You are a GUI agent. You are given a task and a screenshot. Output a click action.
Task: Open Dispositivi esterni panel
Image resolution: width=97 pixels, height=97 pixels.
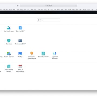(43, 55)
